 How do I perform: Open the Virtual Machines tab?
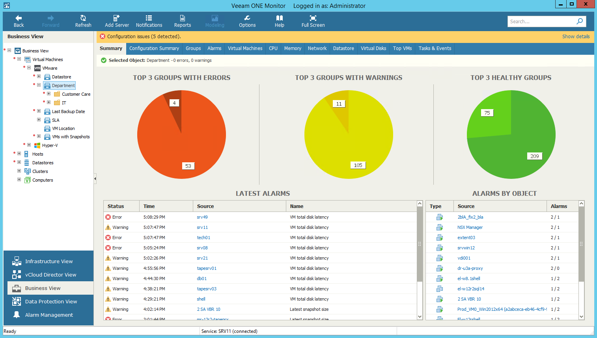tap(245, 48)
